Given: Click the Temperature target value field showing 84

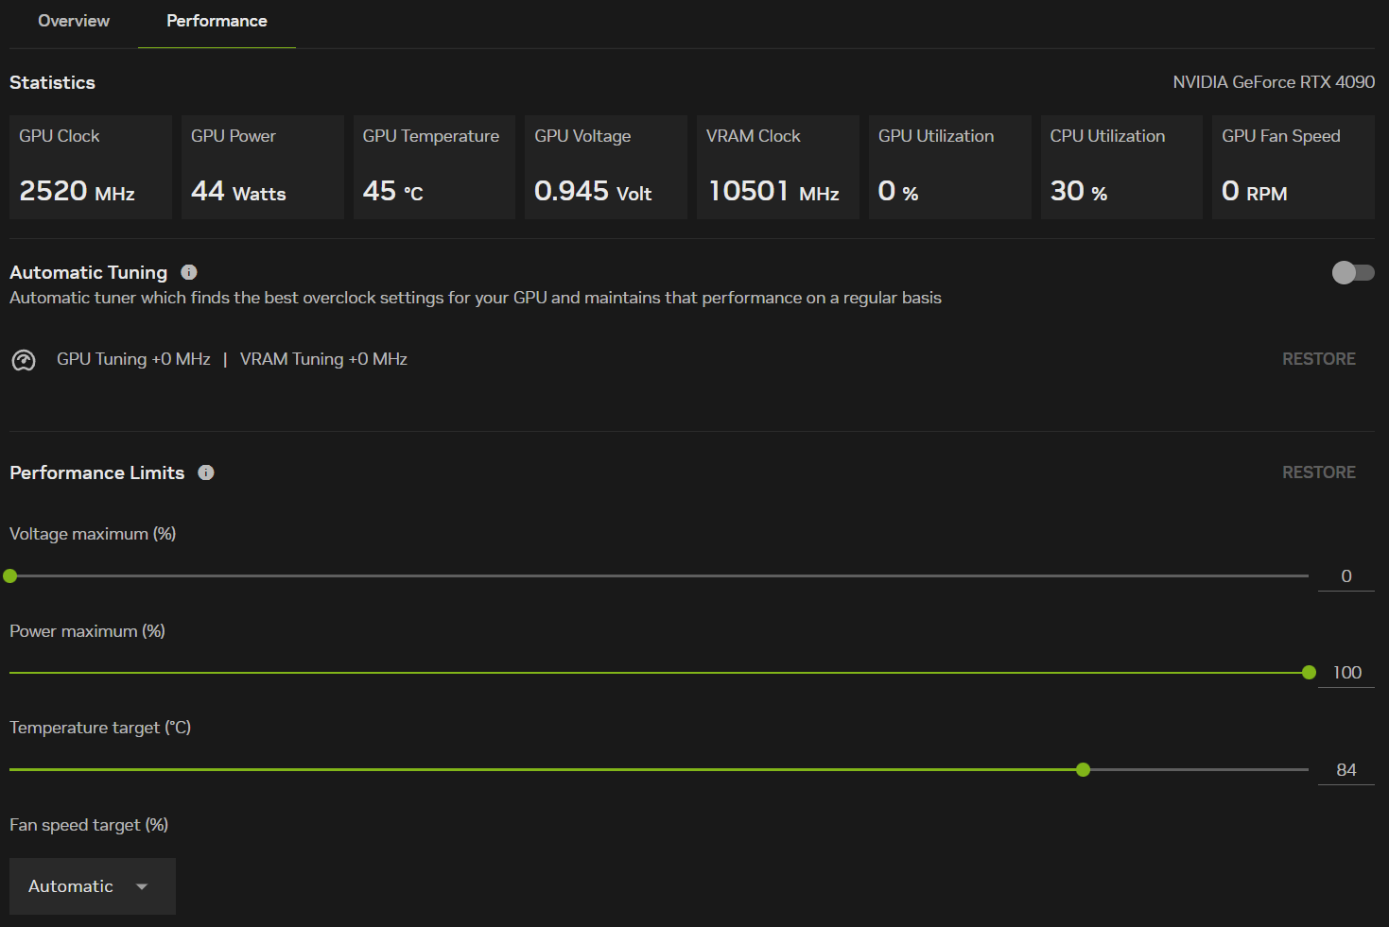Looking at the screenshot, I should tap(1346, 770).
